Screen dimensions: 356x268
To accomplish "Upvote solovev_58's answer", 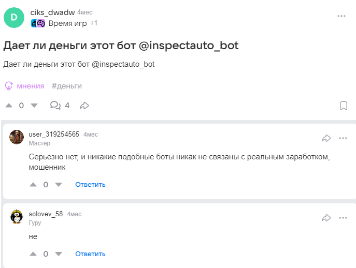I will point(33,254).
